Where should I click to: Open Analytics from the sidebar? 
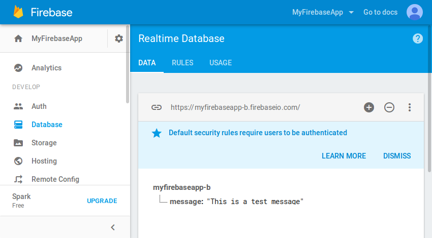(46, 68)
